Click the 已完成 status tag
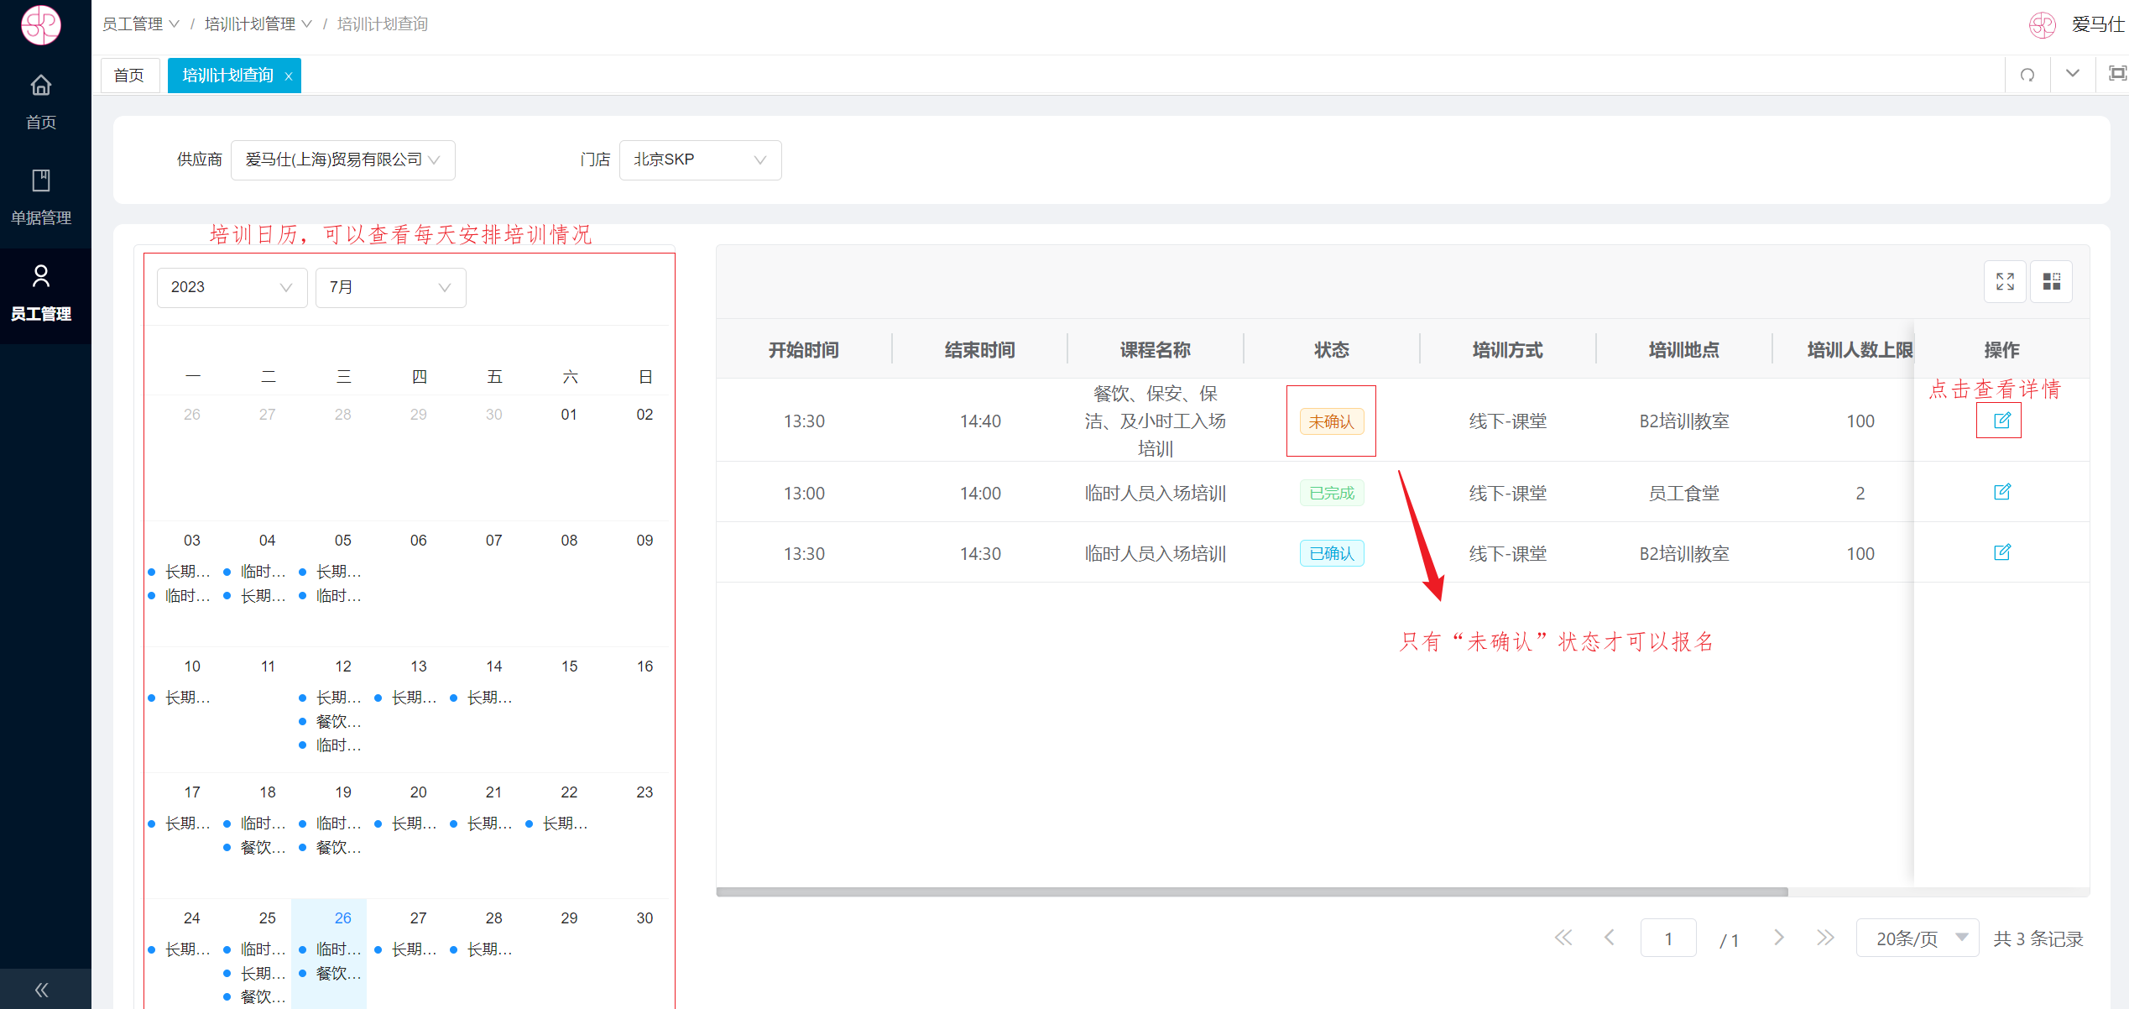This screenshot has height=1009, width=2129. tap(1331, 493)
